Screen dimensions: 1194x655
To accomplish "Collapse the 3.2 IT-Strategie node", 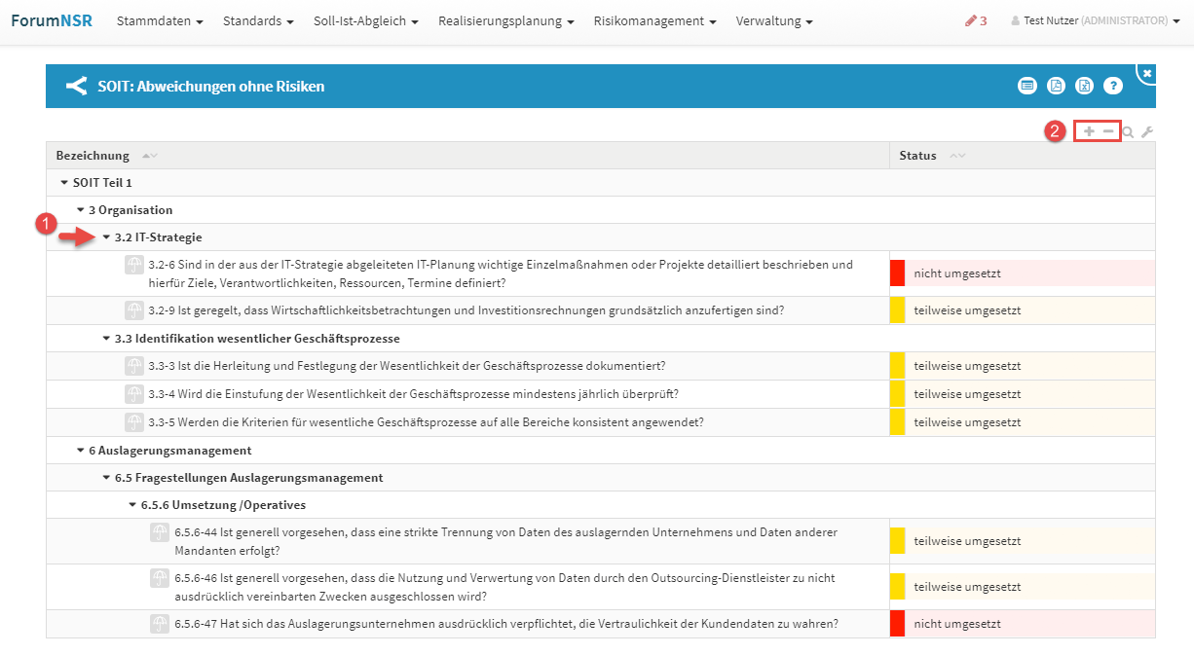I will click(x=107, y=237).
